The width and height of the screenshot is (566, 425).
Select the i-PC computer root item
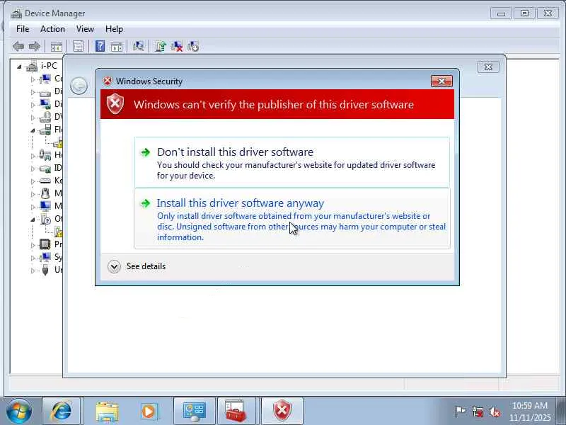click(42, 66)
